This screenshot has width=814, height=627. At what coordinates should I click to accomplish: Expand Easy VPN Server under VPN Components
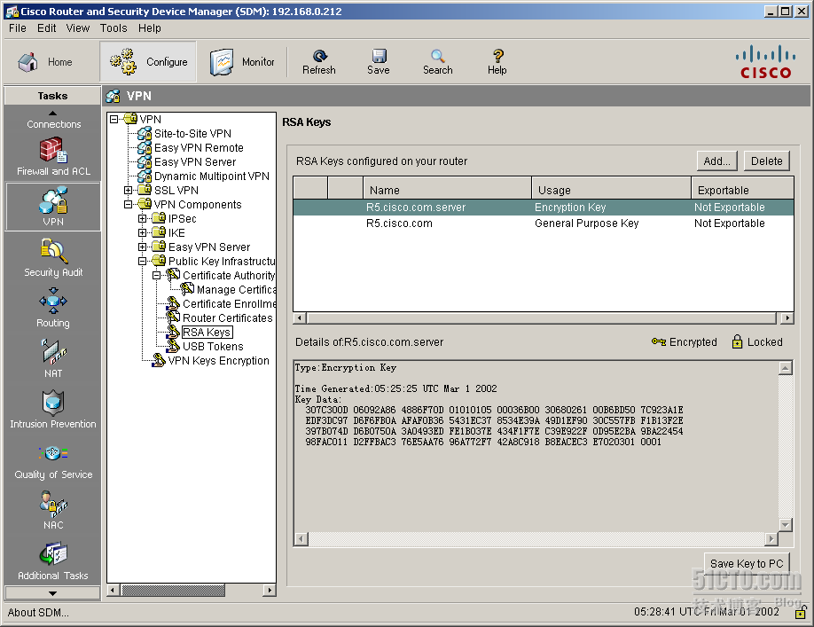(x=142, y=247)
